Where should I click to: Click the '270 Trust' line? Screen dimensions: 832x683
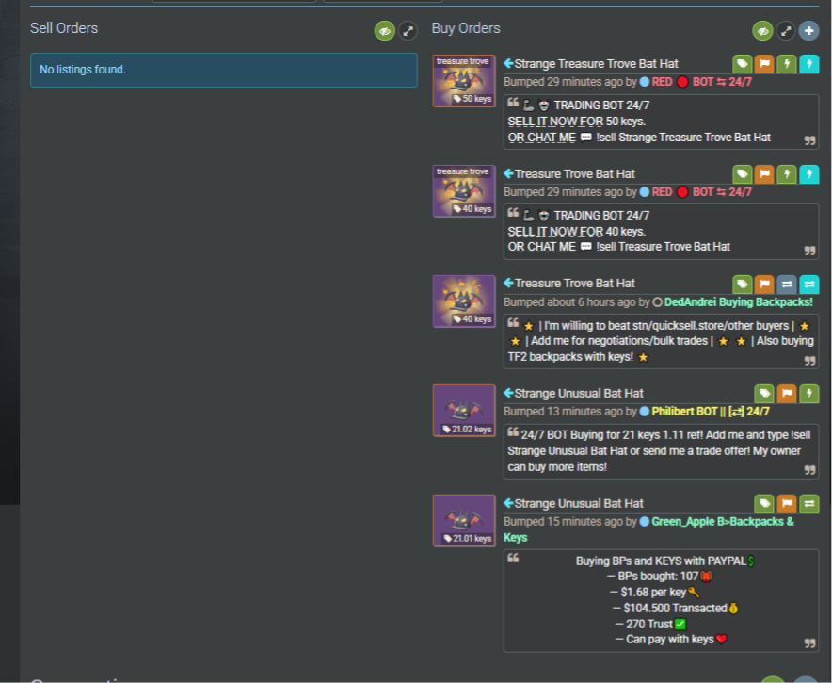tap(650, 624)
